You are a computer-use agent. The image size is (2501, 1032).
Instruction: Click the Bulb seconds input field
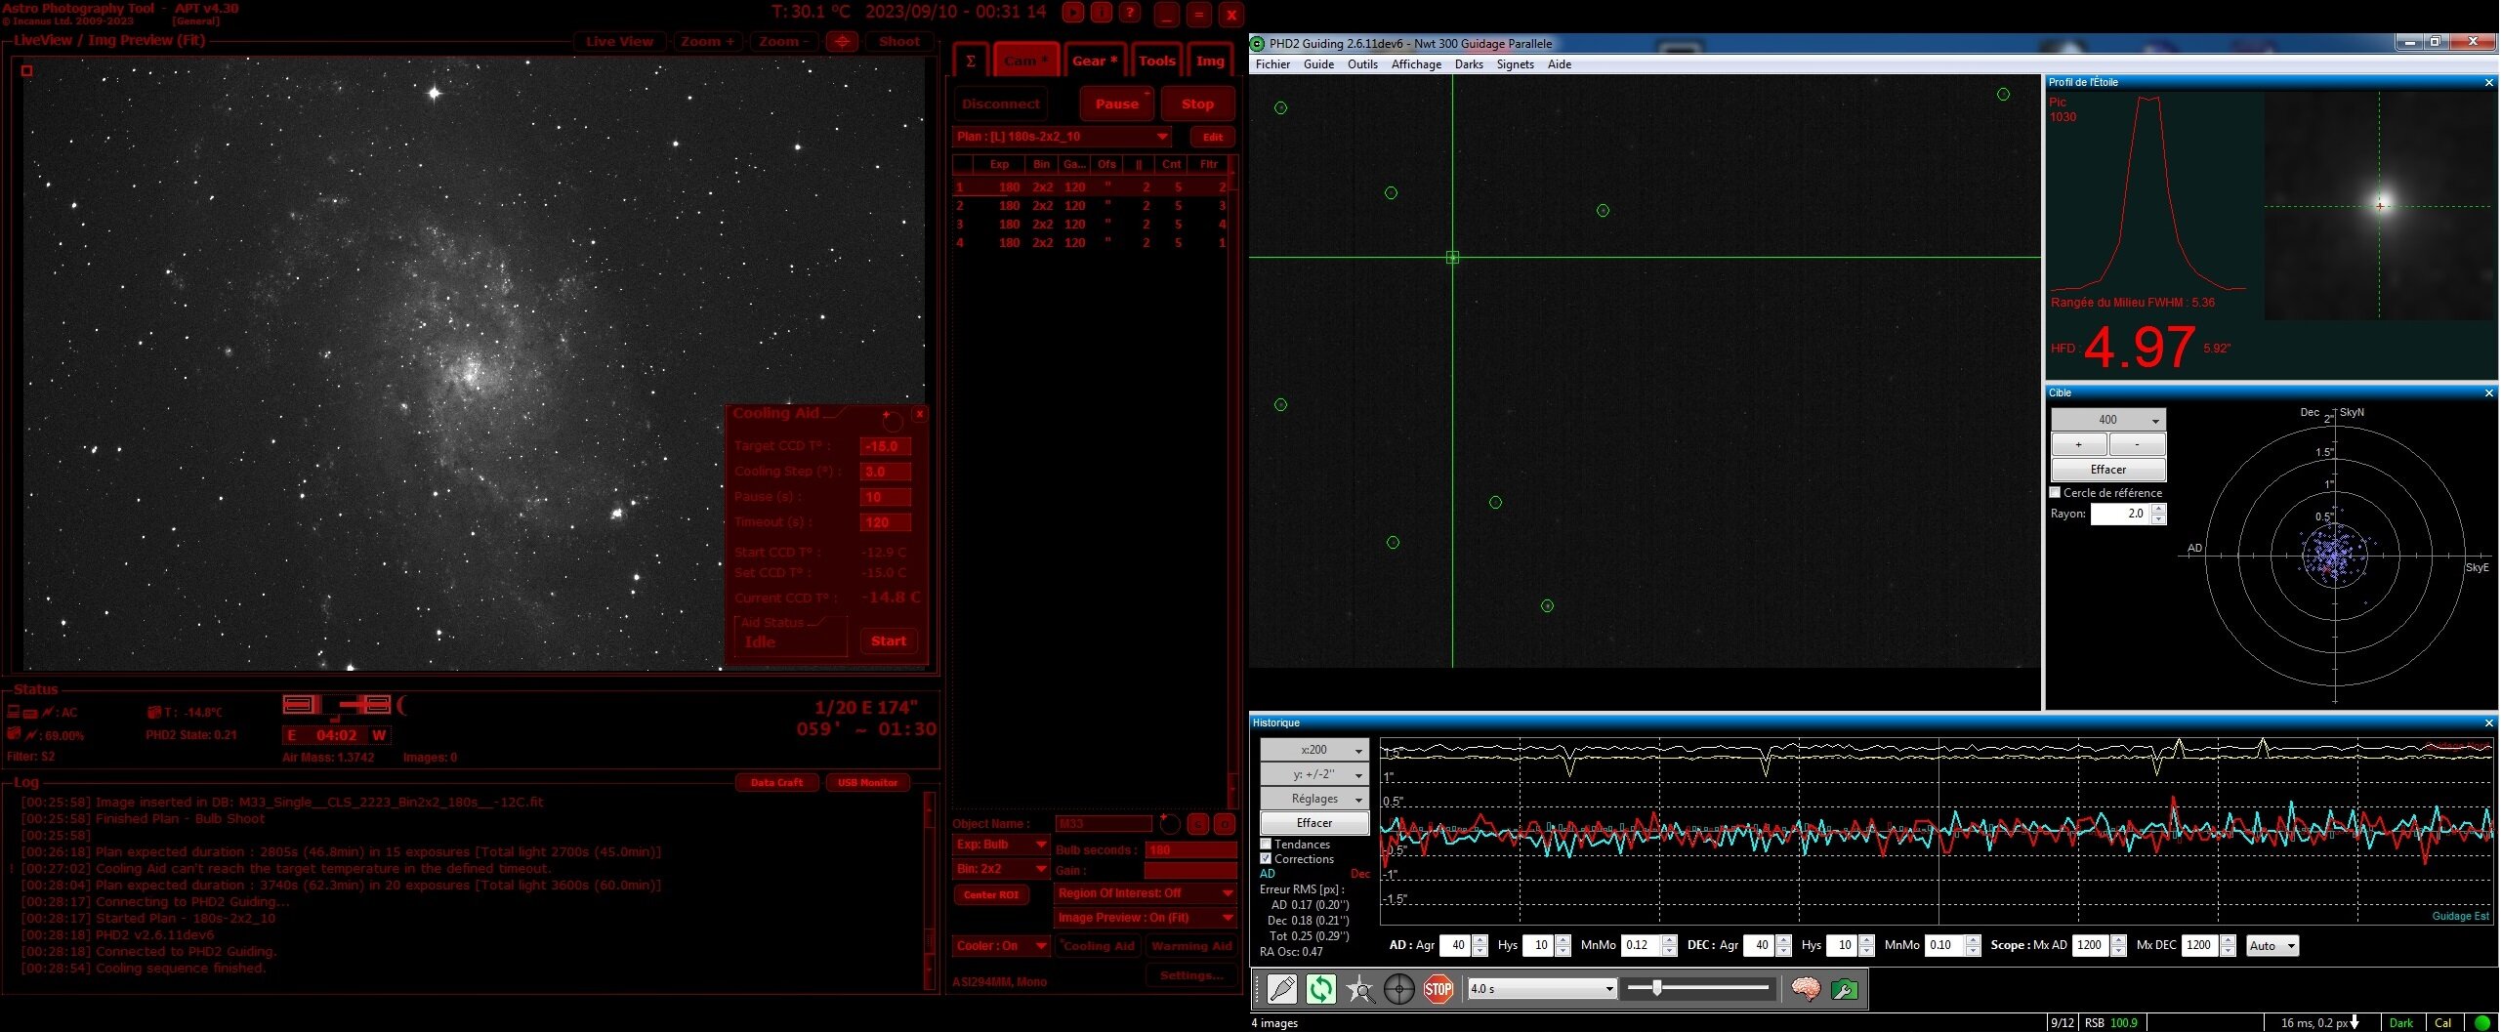tap(1190, 850)
